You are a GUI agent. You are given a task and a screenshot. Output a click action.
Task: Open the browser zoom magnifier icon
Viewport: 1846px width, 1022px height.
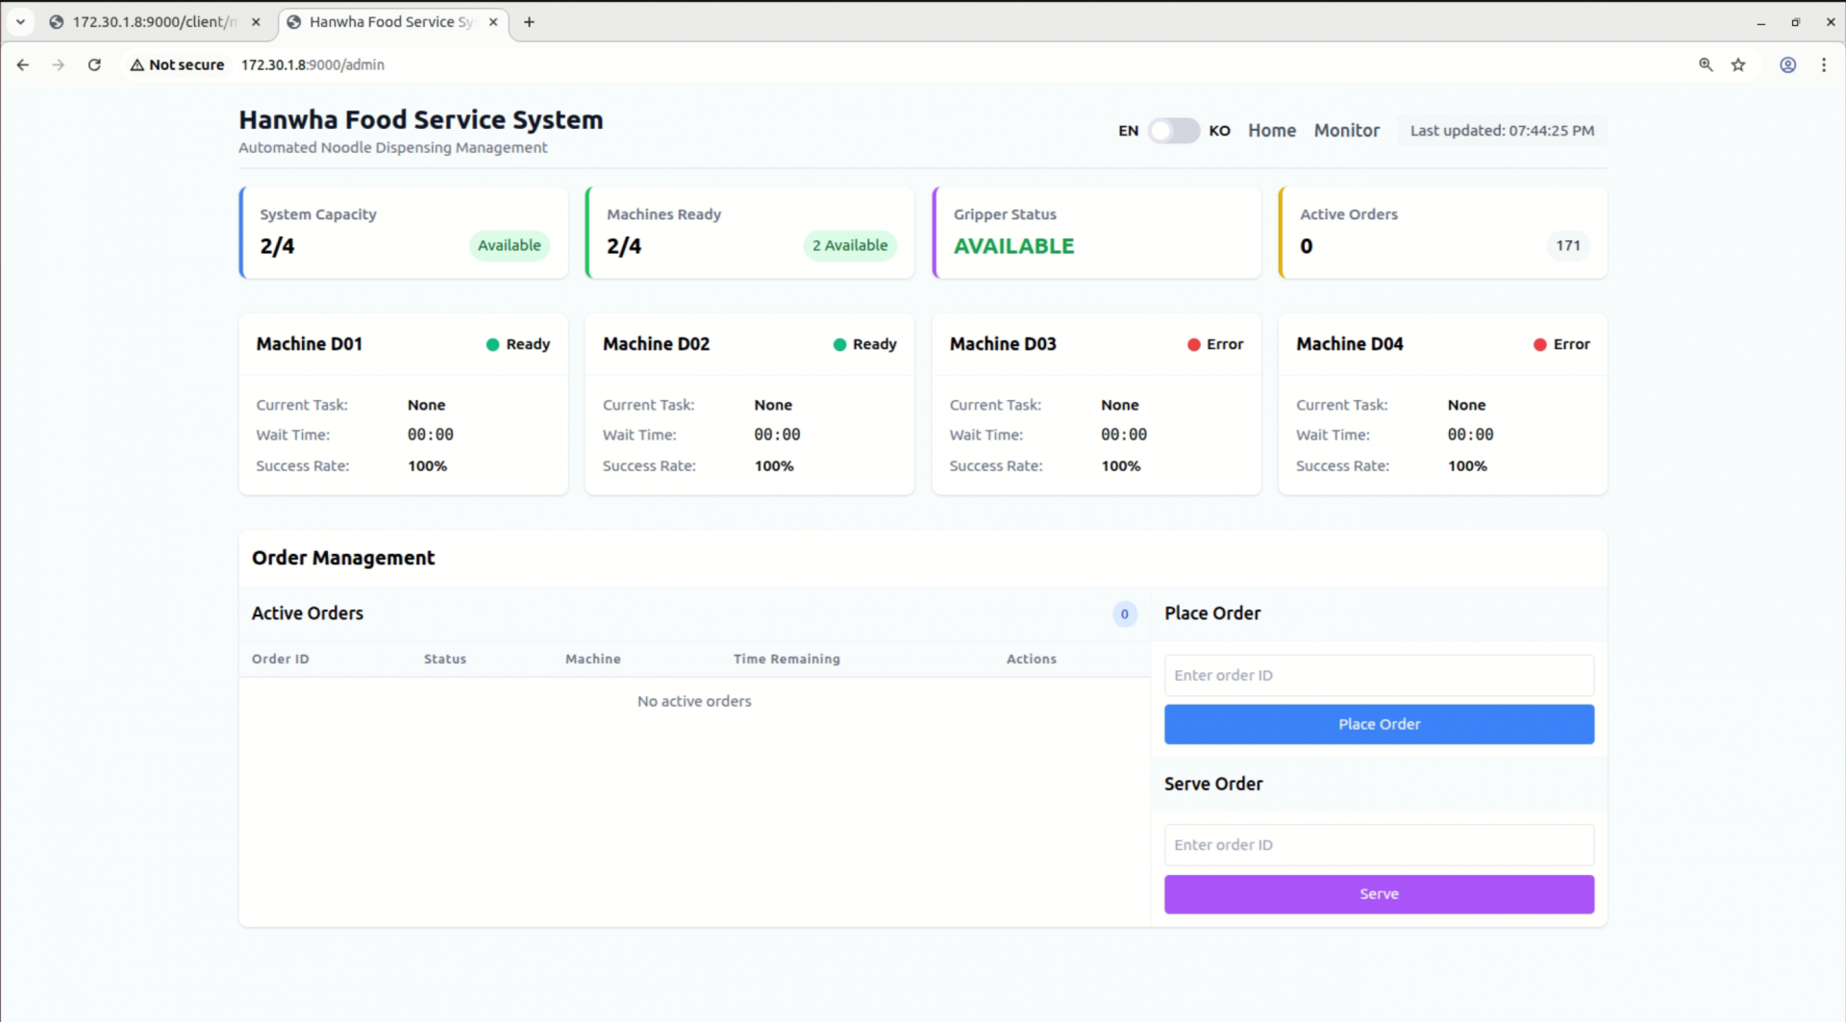1706,64
